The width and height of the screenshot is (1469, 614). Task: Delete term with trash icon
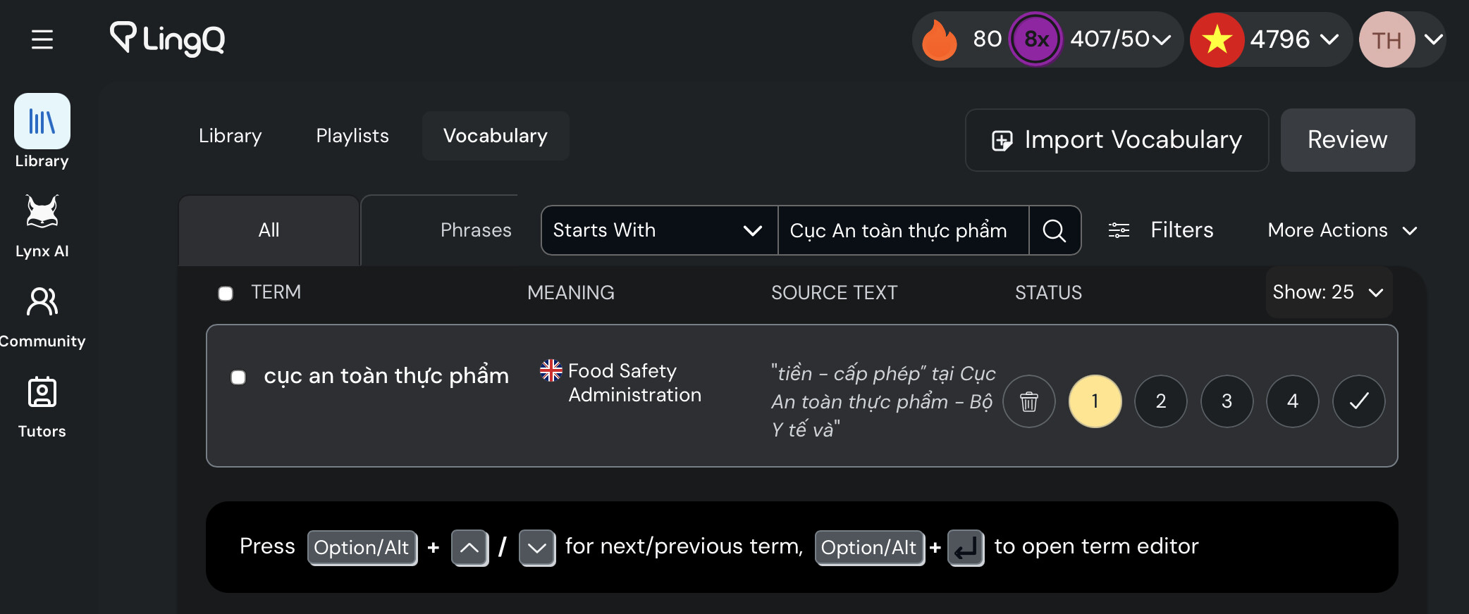pos(1029,401)
